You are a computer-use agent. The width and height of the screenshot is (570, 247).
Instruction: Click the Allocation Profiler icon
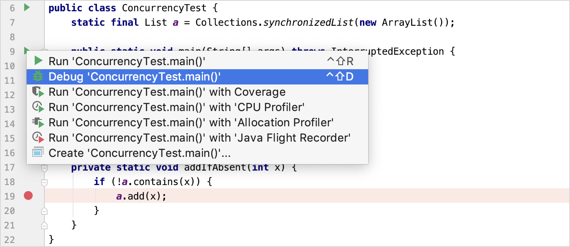38,123
